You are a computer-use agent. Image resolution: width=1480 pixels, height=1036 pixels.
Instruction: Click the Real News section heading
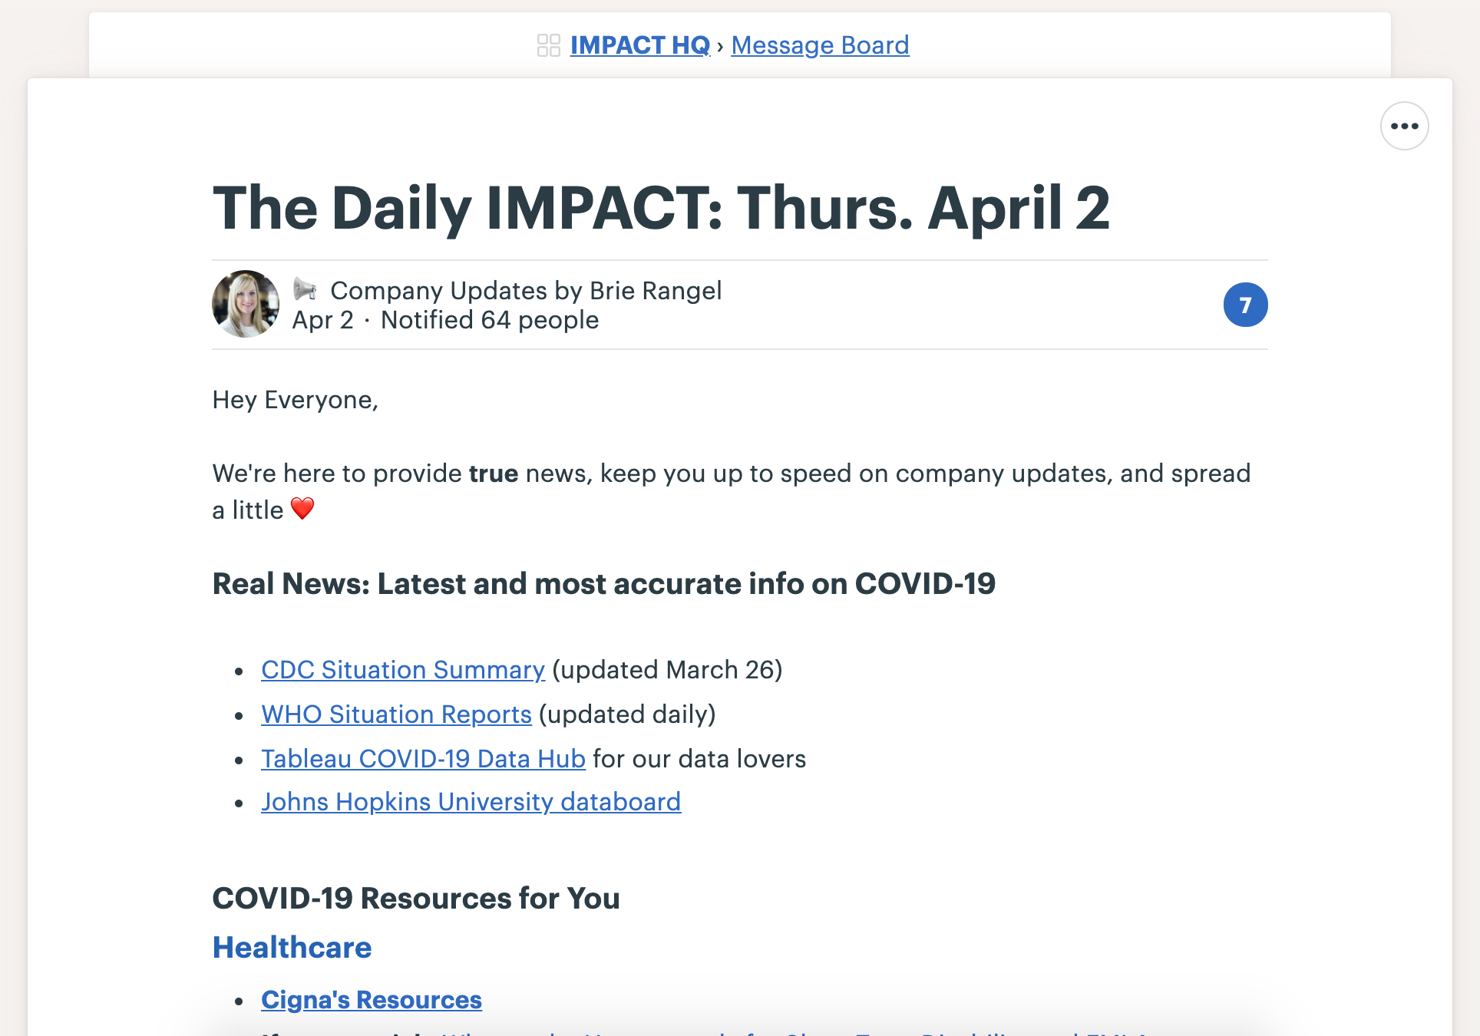604,584
